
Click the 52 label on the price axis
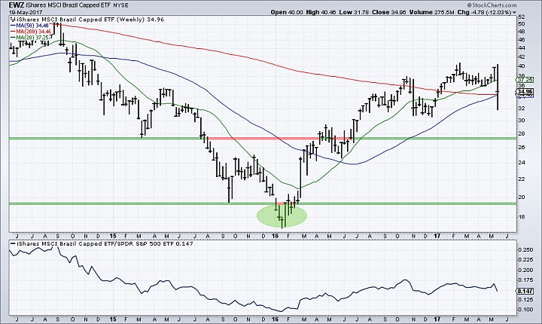pyautogui.click(x=521, y=17)
